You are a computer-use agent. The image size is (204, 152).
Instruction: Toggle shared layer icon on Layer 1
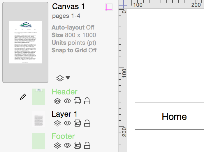(x=57, y=123)
